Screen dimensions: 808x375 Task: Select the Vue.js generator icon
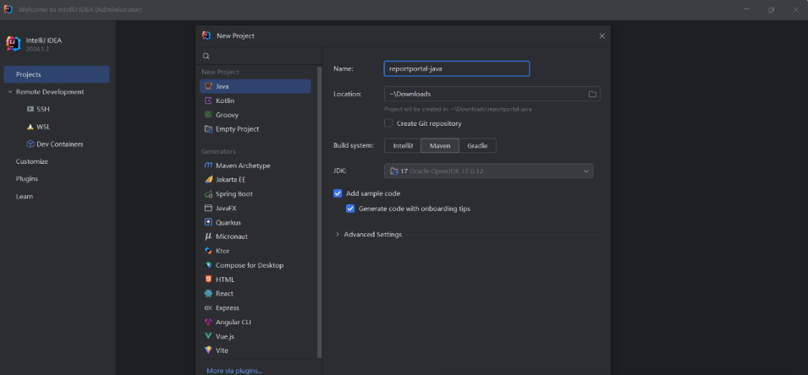coord(208,336)
